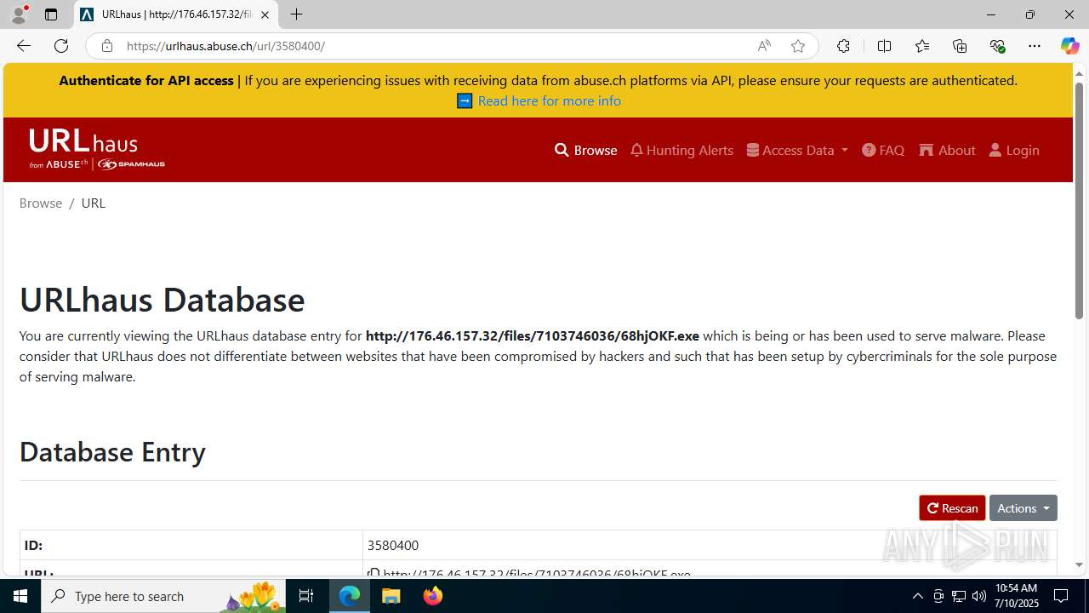Copy the URL with clipboard icon
The image size is (1089, 613).
pos(373,574)
